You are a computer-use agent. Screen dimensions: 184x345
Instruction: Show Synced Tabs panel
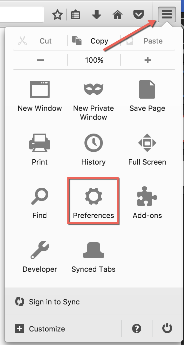tap(93, 256)
